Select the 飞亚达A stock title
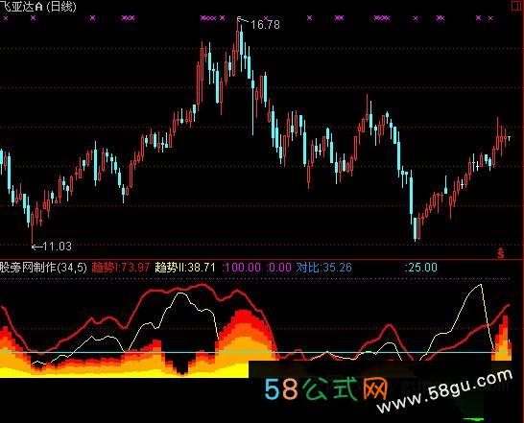The height and width of the screenshot is (423, 524). coord(21,7)
